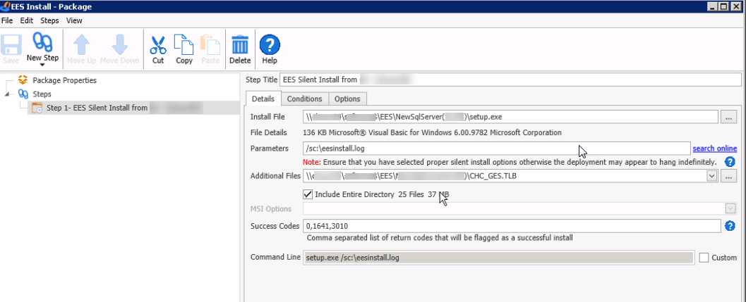Image resolution: width=746 pixels, height=302 pixels.
Task: Enable the Custom command line checkbox
Action: [x=704, y=258]
